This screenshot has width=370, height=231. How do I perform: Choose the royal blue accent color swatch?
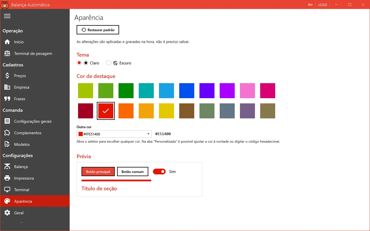coord(187,91)
